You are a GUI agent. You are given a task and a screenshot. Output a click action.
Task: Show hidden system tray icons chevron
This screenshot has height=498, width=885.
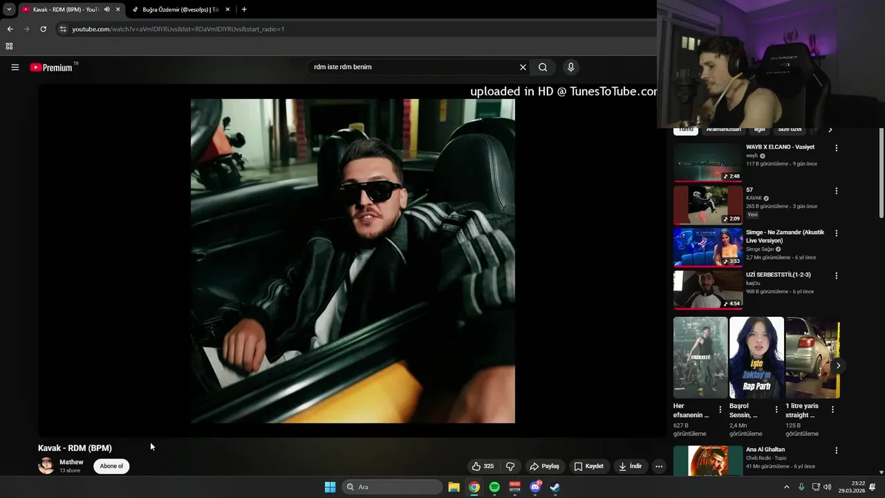tap(786, 487)
